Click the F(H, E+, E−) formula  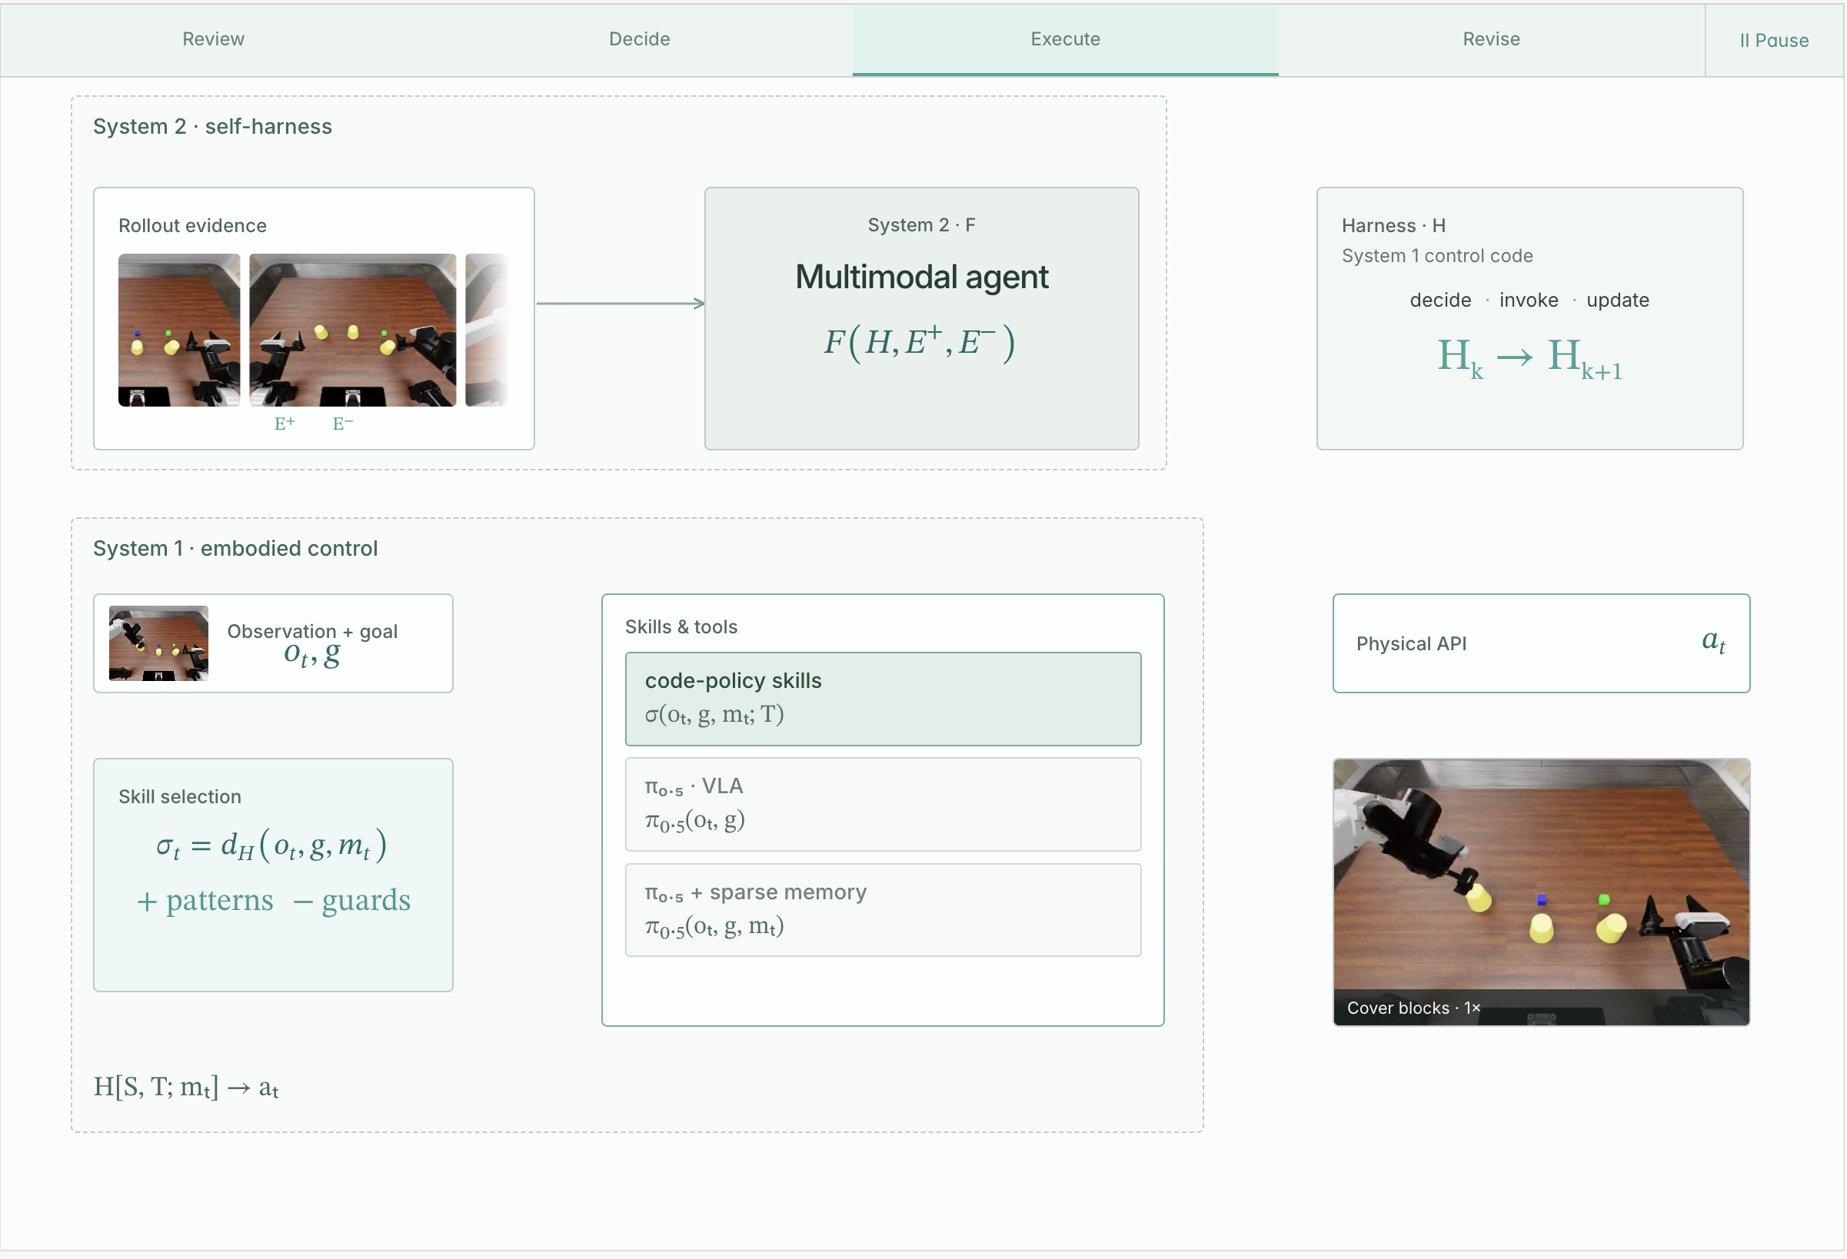point(920,342)
